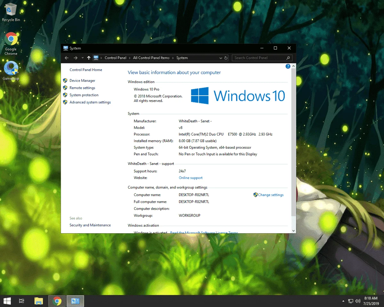384x307 pixels.
Task: Open the address bar history dropdown
Action: click(220, 58)
